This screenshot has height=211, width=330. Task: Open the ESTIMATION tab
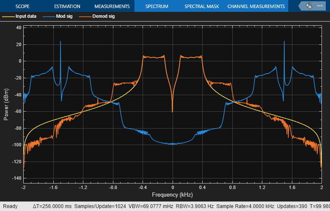coord(67,6)
